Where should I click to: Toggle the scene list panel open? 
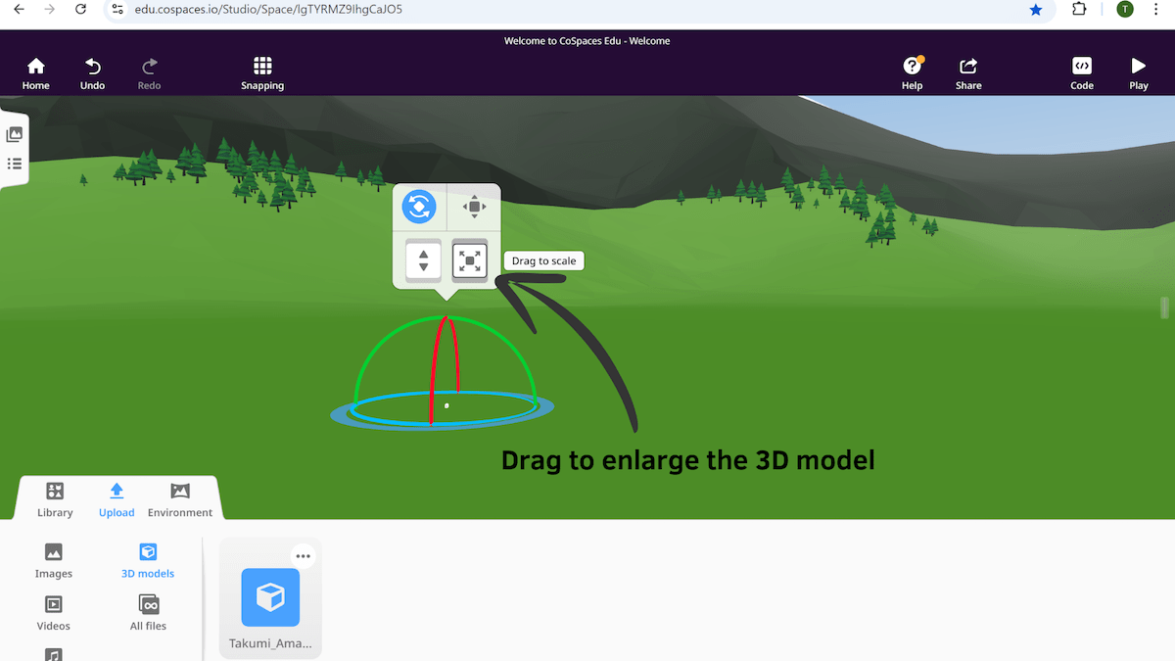(15, 164)
